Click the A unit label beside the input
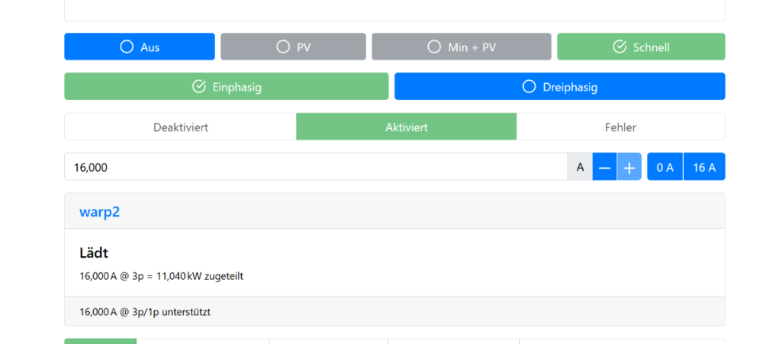763x344 pixels. tap(580, 167)
